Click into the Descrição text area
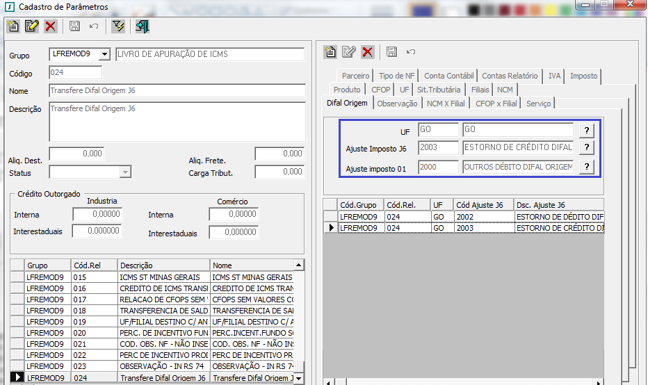 click(x=177, y=122)
